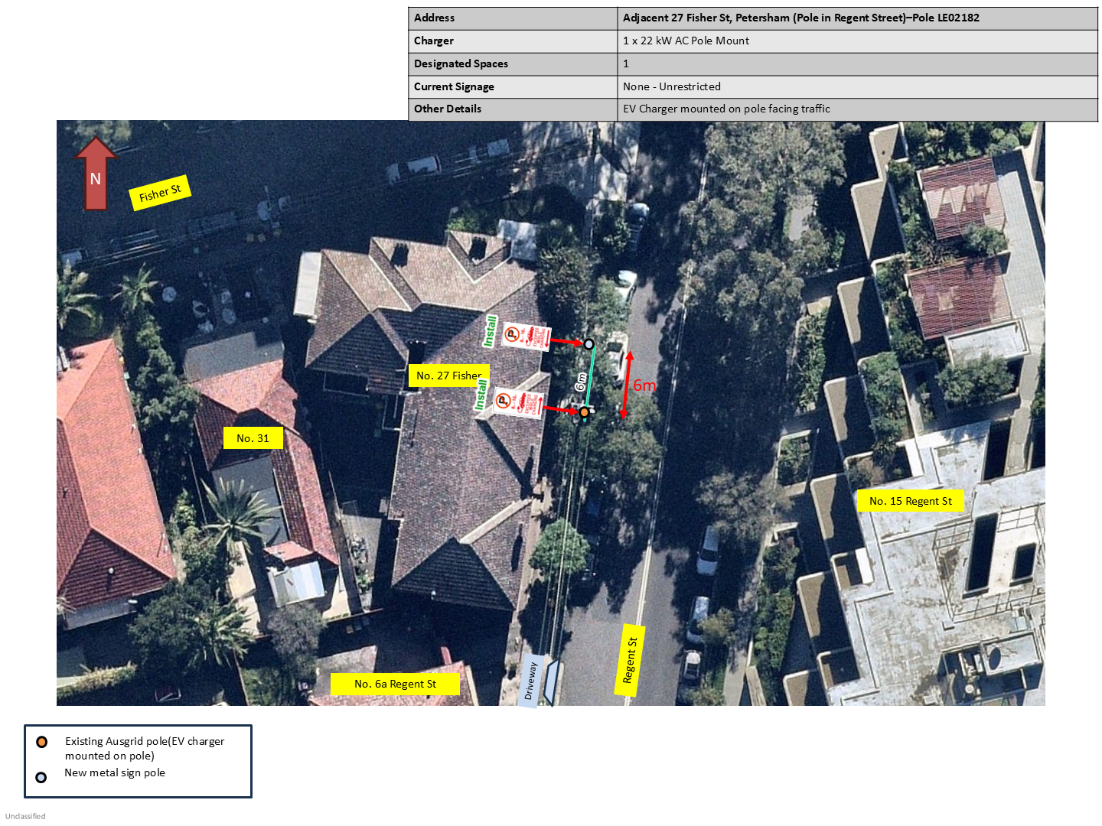Click the blue-white circle in the legend

pos(41,777)
